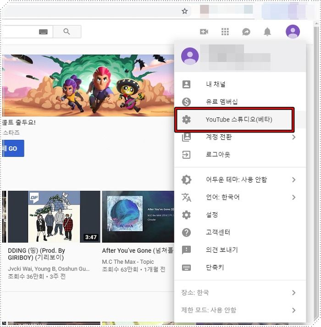
Task: Open the DDING (띵) video title
Action: click(37, 254)
